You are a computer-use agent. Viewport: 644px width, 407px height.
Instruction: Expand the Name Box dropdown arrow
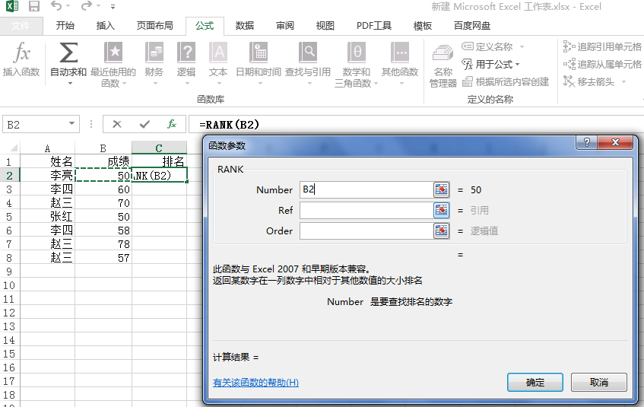click(72, 124)
